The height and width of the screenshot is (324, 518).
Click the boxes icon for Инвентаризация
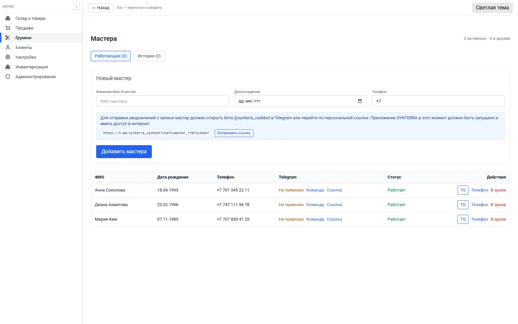(8, 67)
